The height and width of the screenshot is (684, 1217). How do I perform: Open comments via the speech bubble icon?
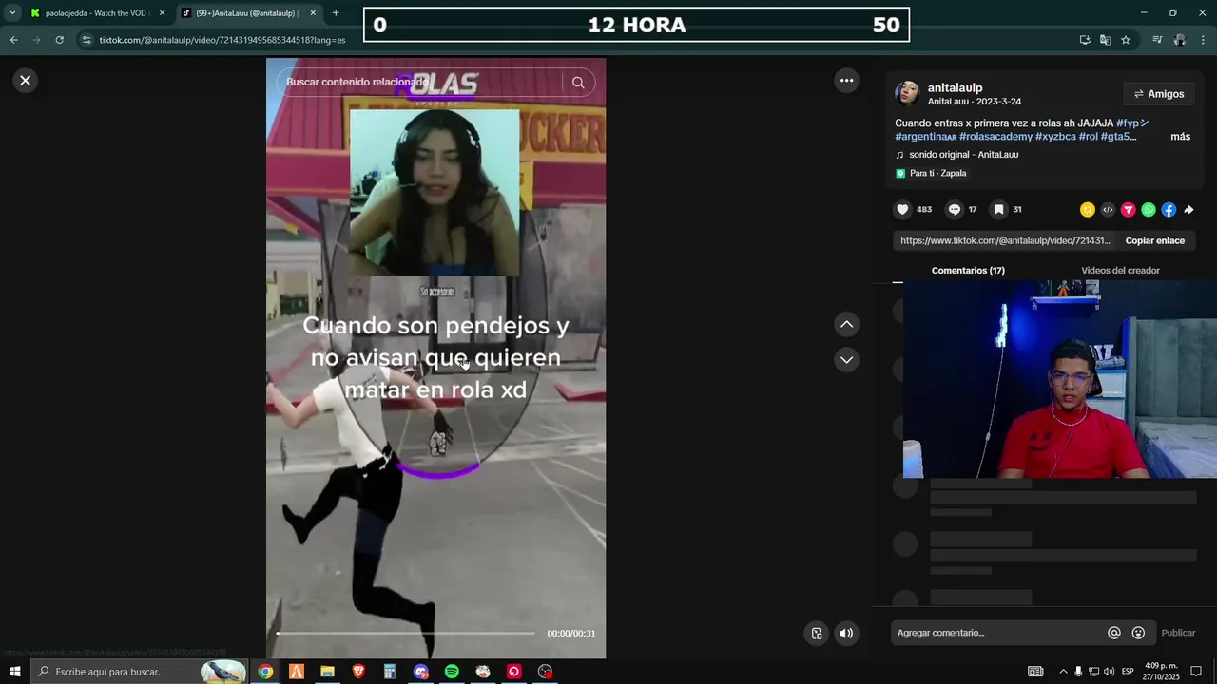tap(955, 210)
